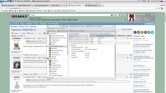Click the Создать отчёт report button
Image resolution: width=166 pixels, height=93 pixels.
(x=63, y=31)
